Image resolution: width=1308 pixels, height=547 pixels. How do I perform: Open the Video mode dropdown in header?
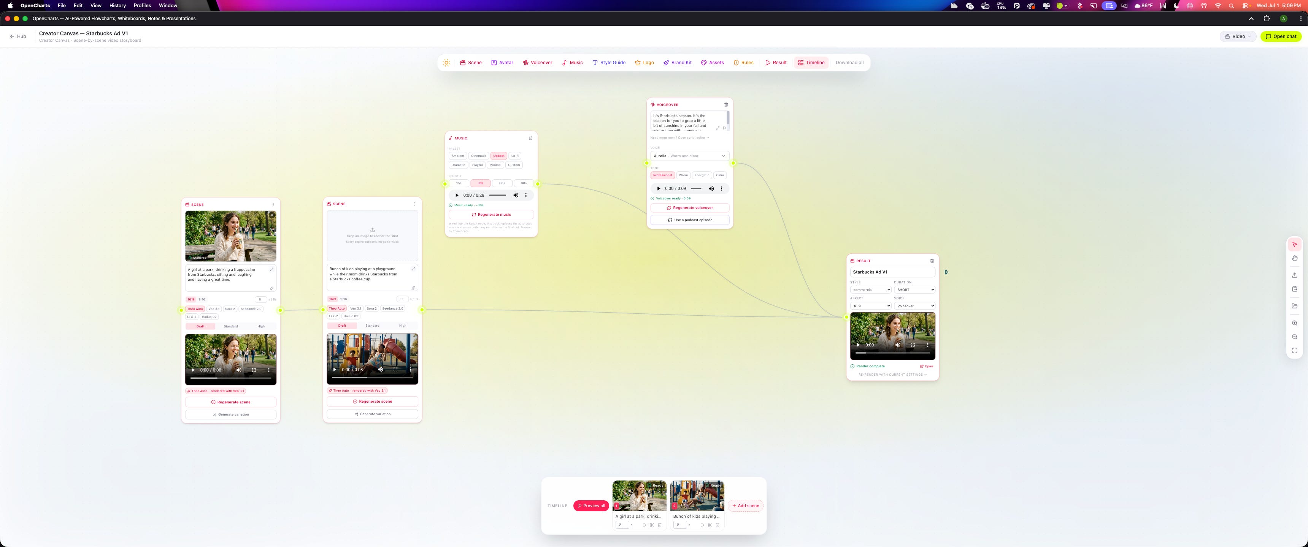pyautogui.click(x=1238, y=36)
